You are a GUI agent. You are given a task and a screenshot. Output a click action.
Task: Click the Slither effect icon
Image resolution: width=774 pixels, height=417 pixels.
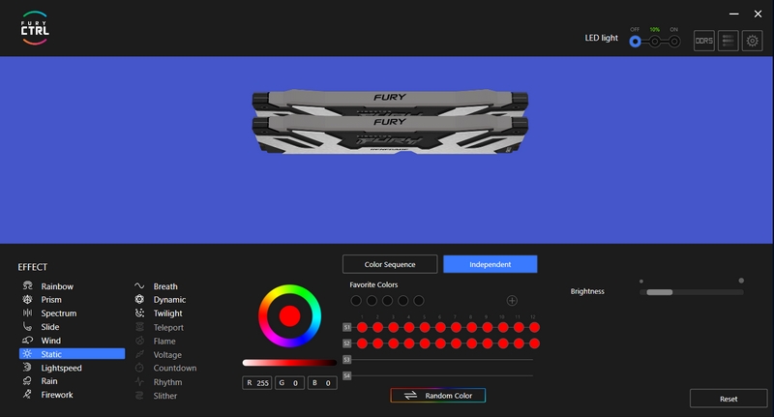tap(139, 396)
